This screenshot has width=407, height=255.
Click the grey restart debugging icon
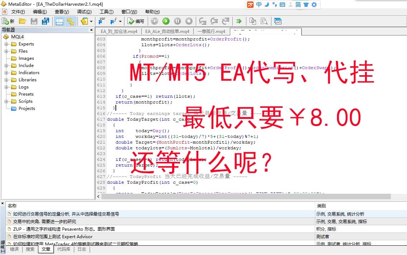(x=155, y=21)
